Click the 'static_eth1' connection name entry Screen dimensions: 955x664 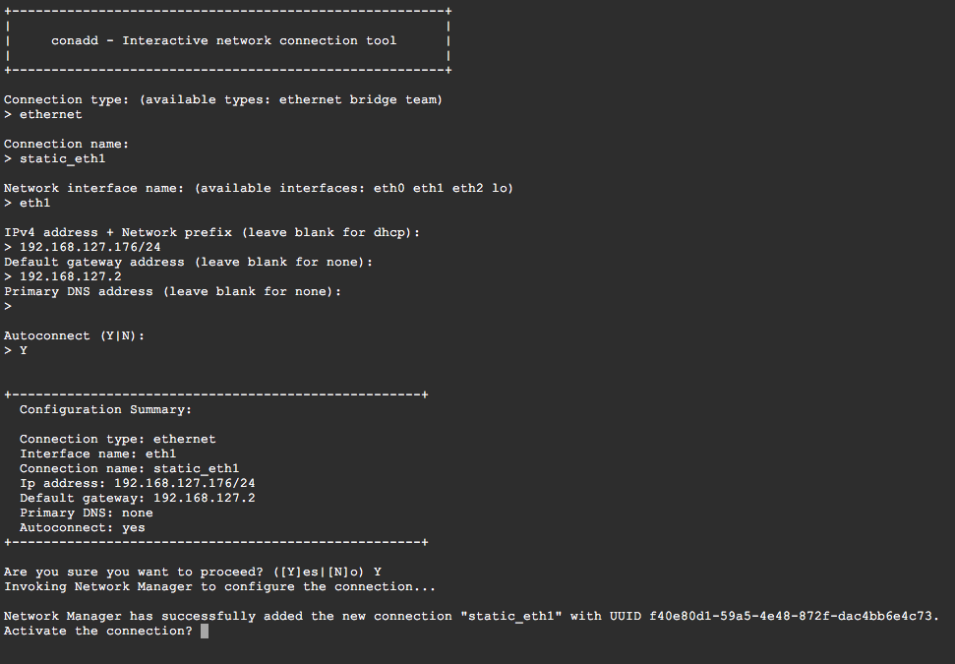pos(55,159)
